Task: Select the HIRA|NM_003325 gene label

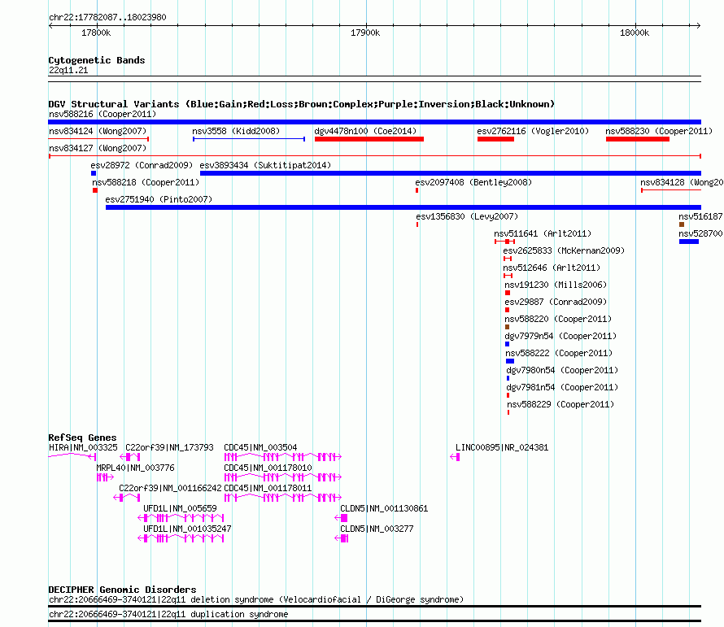Action: [83, 447]
